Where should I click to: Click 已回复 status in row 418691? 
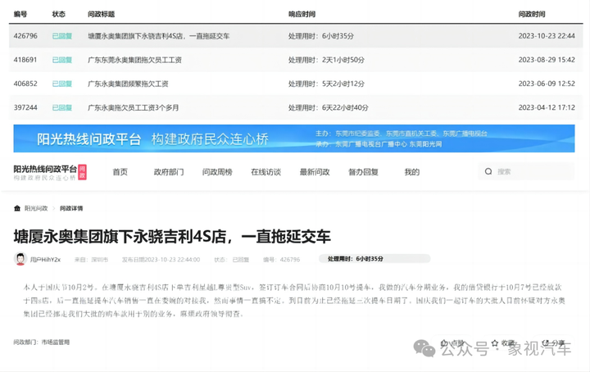tap(62, 60)
